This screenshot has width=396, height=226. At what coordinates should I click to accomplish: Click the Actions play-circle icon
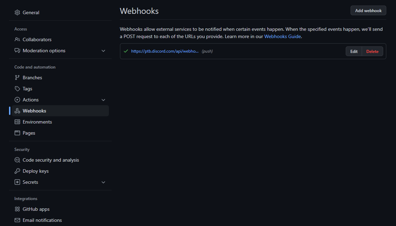click(x=17, y=100)
